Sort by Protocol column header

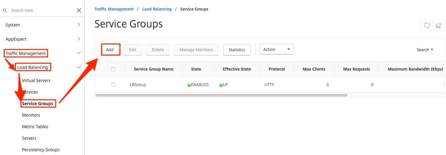point(277,69)
